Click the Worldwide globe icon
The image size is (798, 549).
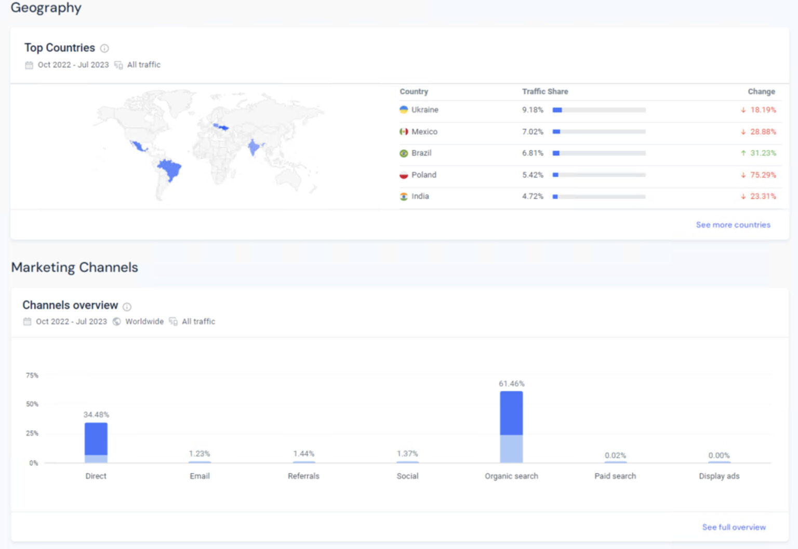pyautogui.click(x=117, y=321)
